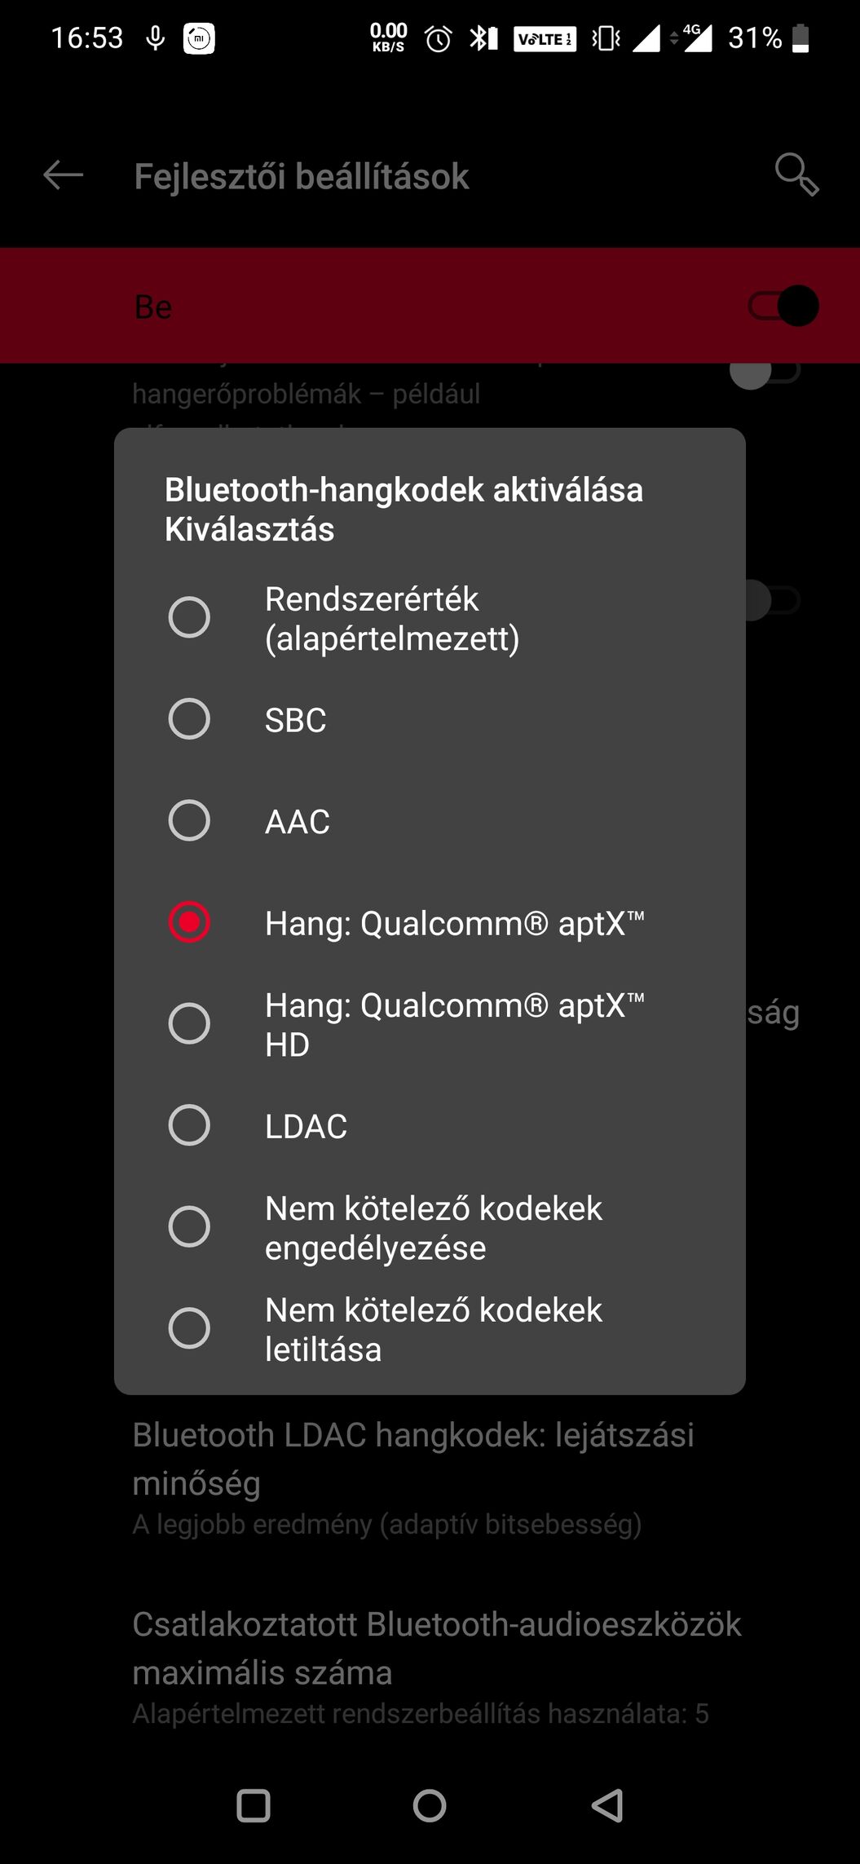Tap the Fejlesztői beállítások page title

[301, 176]
